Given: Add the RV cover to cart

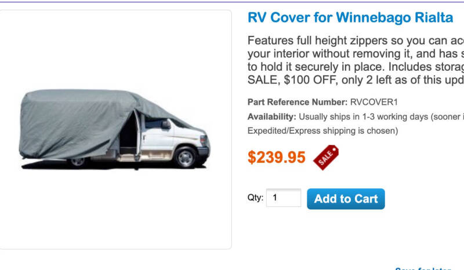Looking at the screenshot, I should pos(346,199).
